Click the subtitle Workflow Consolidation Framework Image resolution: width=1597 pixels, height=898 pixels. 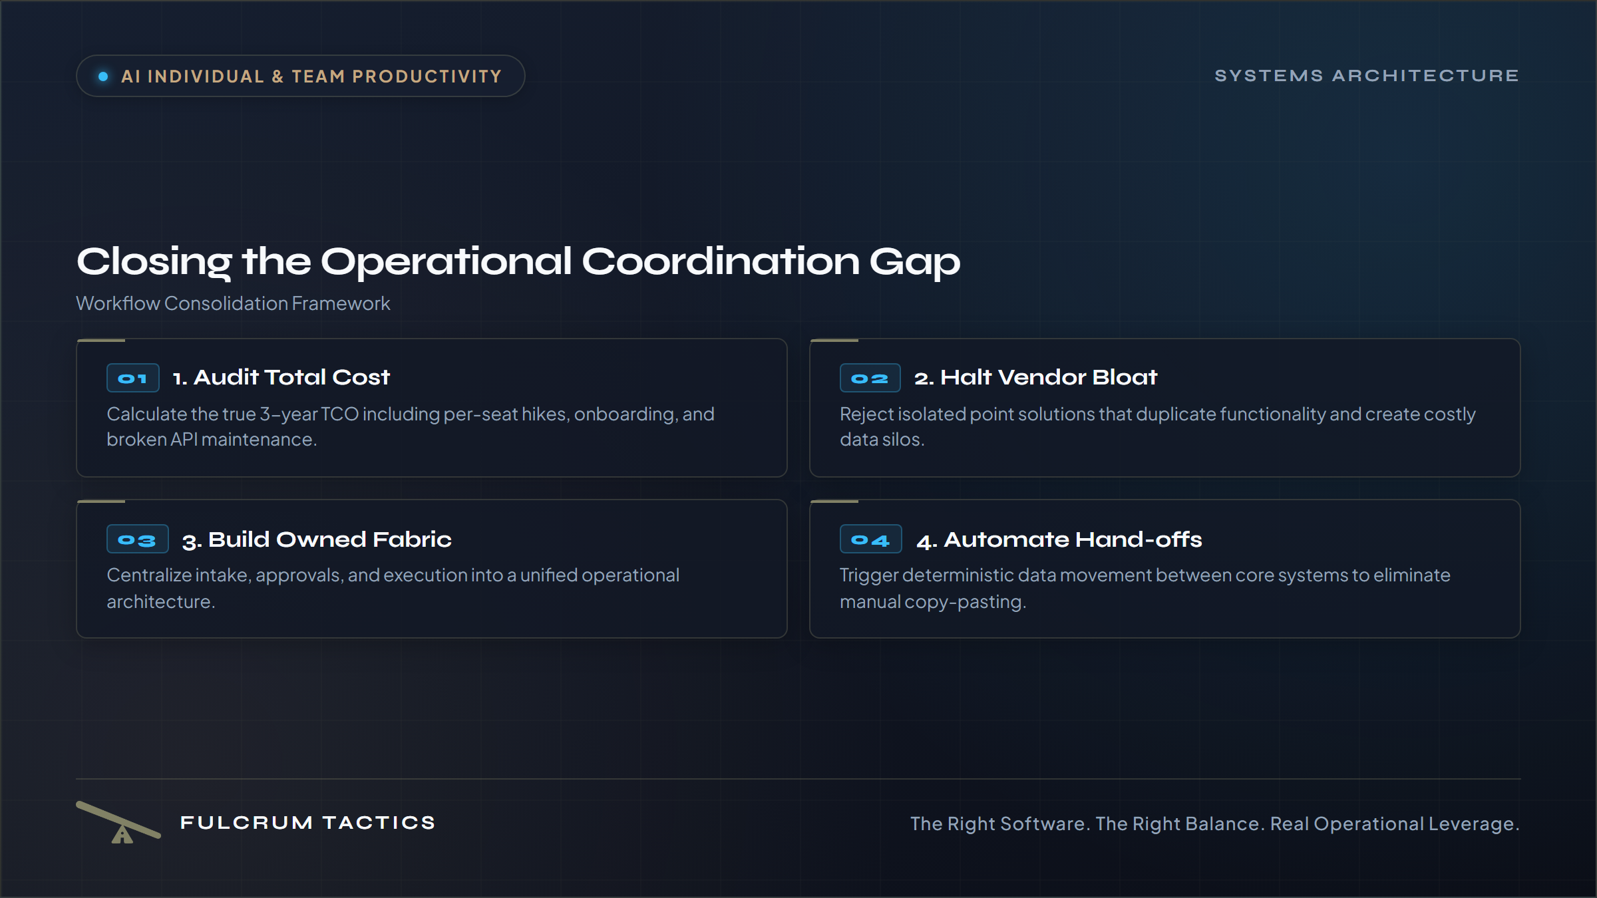click(233, 303)
